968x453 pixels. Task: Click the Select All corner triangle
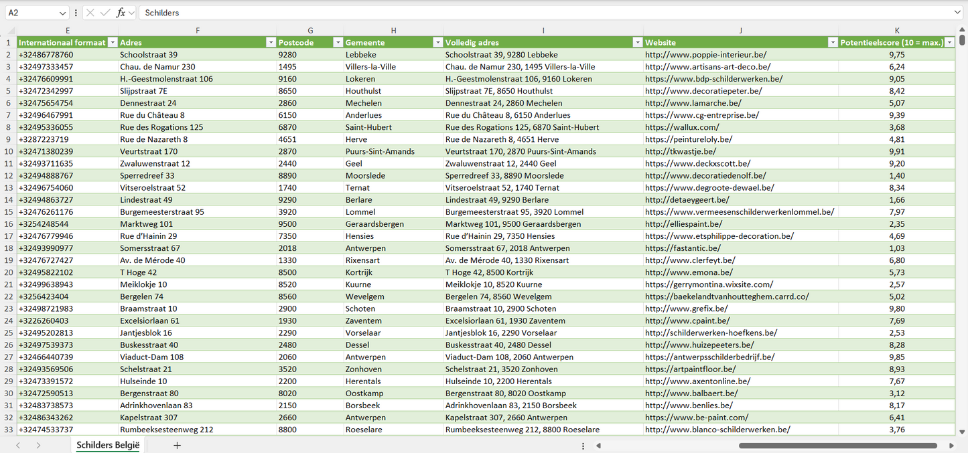click(x=8, y=30)
